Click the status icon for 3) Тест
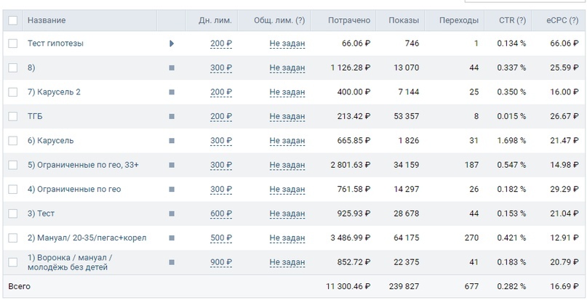Image resolution: width=587 pixels, height=300 pixels. point(172,214)
